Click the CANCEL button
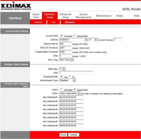This screenshot has height=139, width=141. click(x=74, y=135)
